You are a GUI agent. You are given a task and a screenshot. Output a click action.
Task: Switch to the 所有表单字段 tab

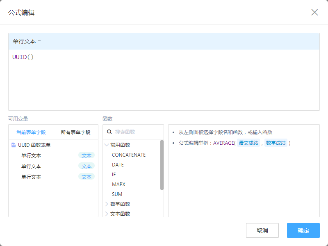pos(75,132)
